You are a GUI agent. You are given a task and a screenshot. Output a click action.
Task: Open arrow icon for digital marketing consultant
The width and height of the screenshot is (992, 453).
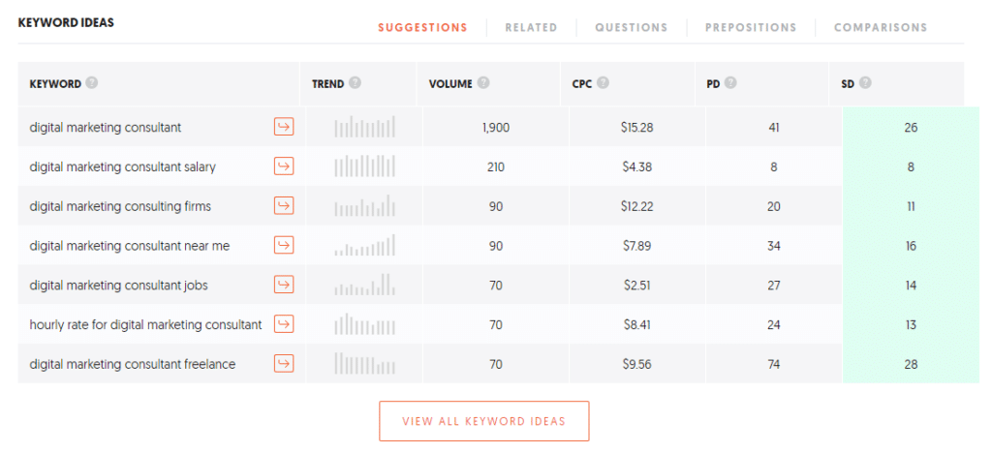284,127
